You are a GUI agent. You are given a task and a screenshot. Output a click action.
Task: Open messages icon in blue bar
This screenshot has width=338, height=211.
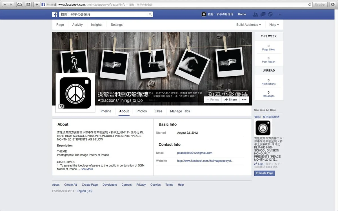[x=263, y=14]
